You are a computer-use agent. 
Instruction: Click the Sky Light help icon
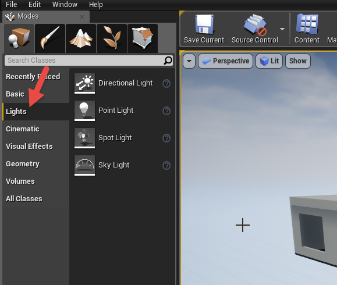[x=166, y=165]
